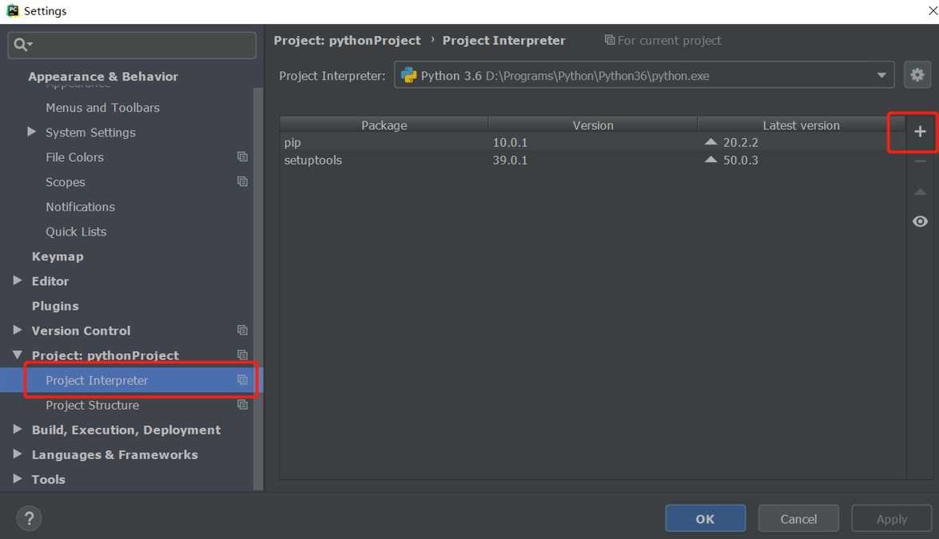Select Project Structure in tree

(92, 405)
